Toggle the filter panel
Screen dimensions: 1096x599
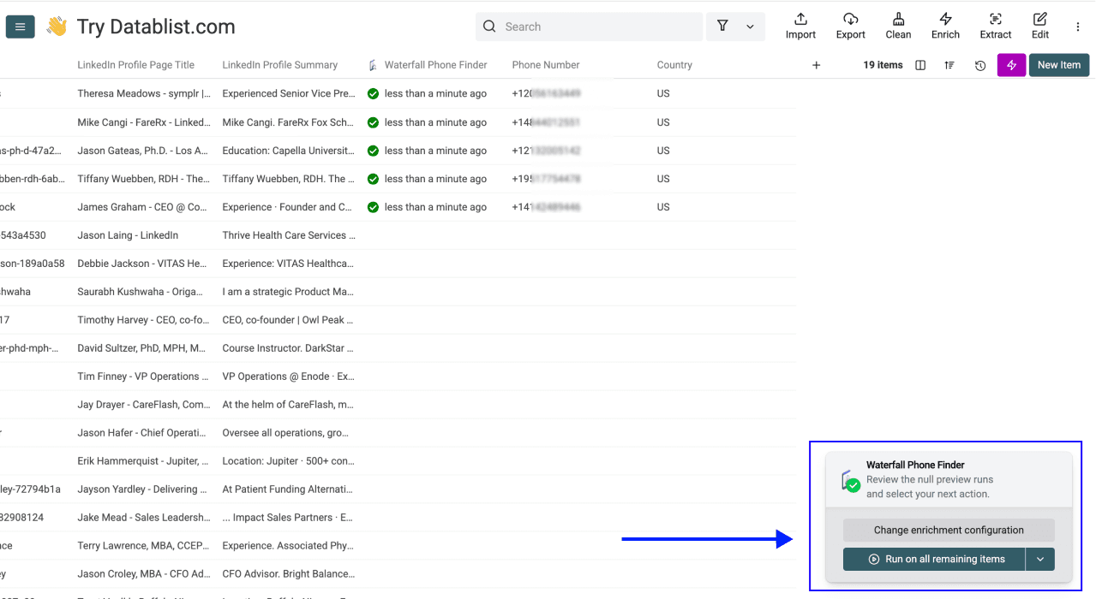coord(720,26)
